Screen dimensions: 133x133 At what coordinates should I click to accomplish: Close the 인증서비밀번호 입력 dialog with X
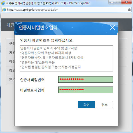tap(113, 27)
